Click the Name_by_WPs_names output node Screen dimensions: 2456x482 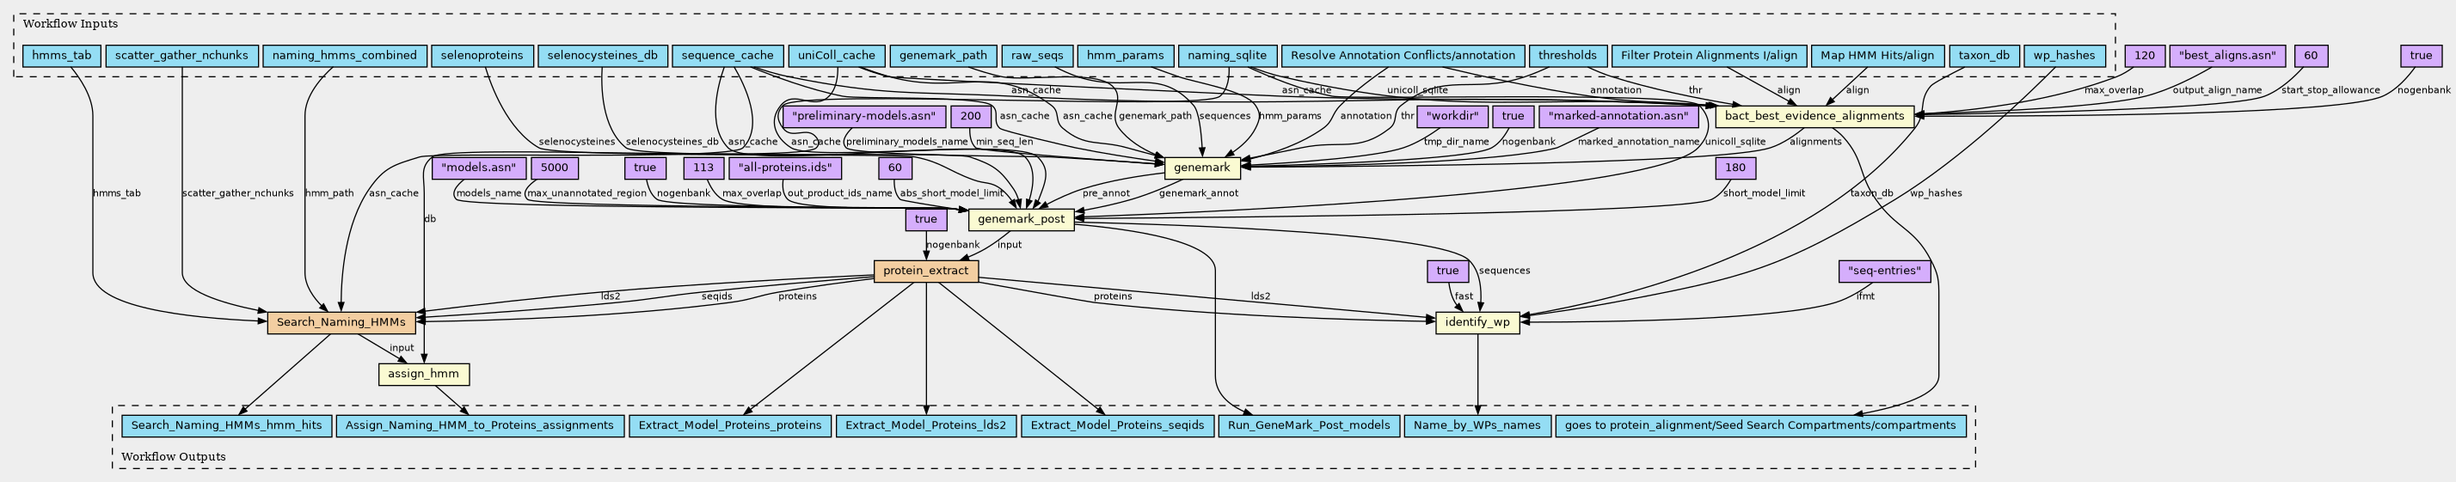click(1477, 426)
